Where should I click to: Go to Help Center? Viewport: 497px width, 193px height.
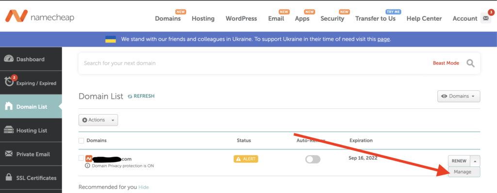tap(424, 18)
